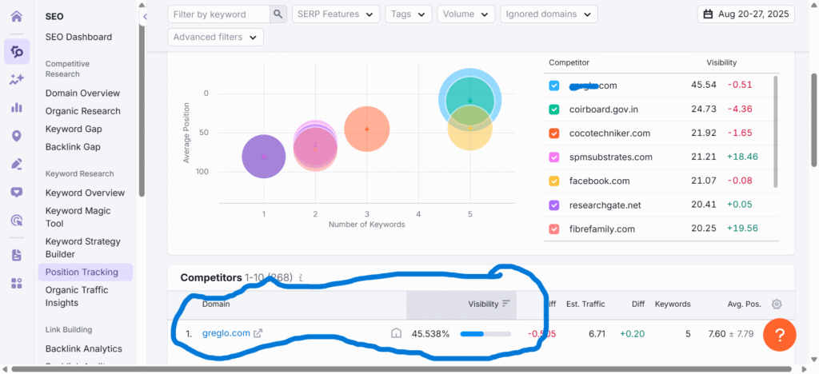Toggle the facebook.com competitor checkbox
This screenshot has width=819, height=374.
554,181
